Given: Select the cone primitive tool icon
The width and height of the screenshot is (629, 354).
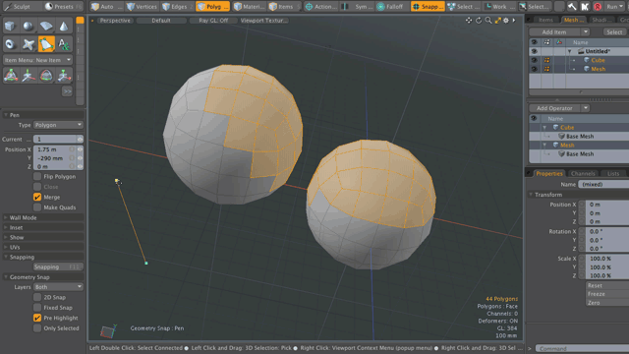Looking at the screenshot, I should (x=63, y=27).
